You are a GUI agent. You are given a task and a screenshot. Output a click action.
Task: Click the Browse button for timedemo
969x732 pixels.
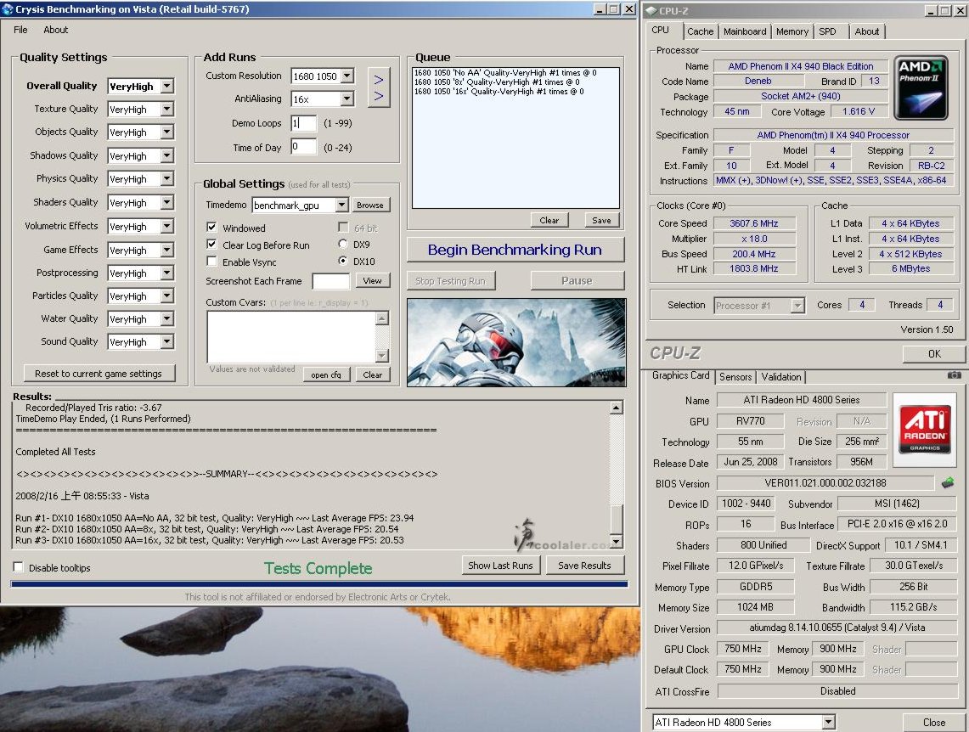(x=370, y=206)
